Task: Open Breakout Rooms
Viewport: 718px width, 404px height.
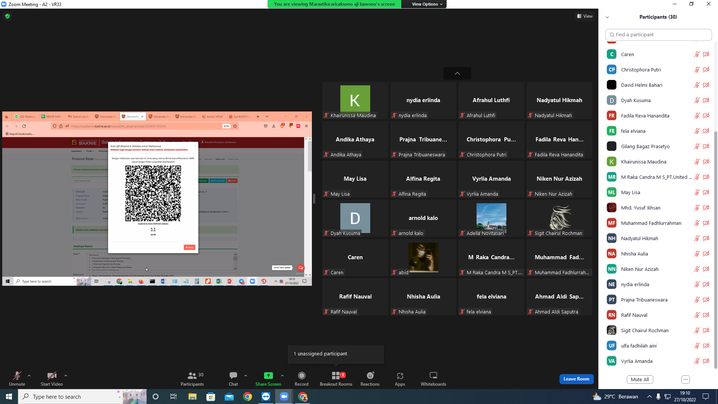Action: point(336,379)
